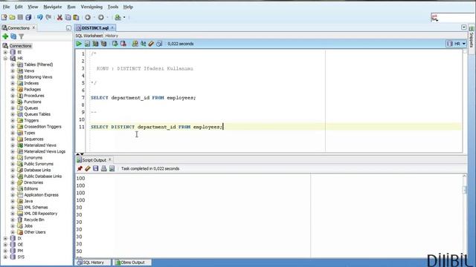The height and width of the screenshot is (267, 476).
Task: Open the HR connection dropdown in worksheet
Action: coord(456,44)
